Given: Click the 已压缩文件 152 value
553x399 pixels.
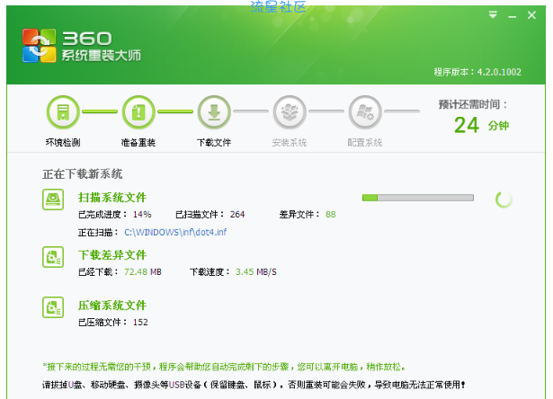Looking at the screenshot, I should click(x=140, y=322).
